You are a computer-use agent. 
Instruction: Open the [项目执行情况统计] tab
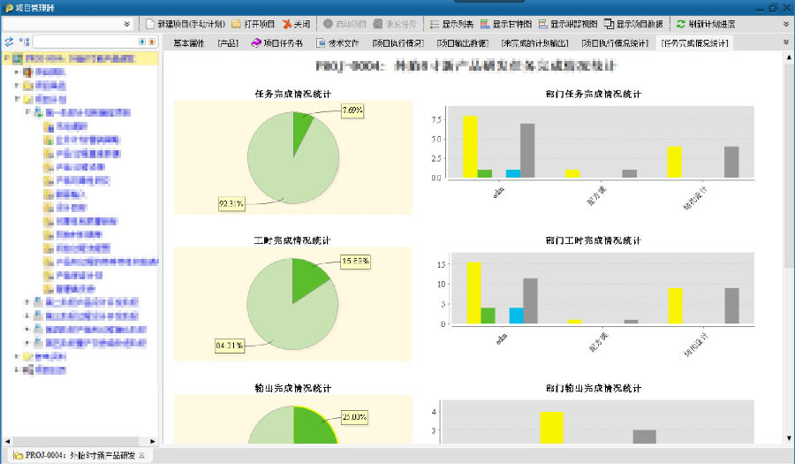615,43
